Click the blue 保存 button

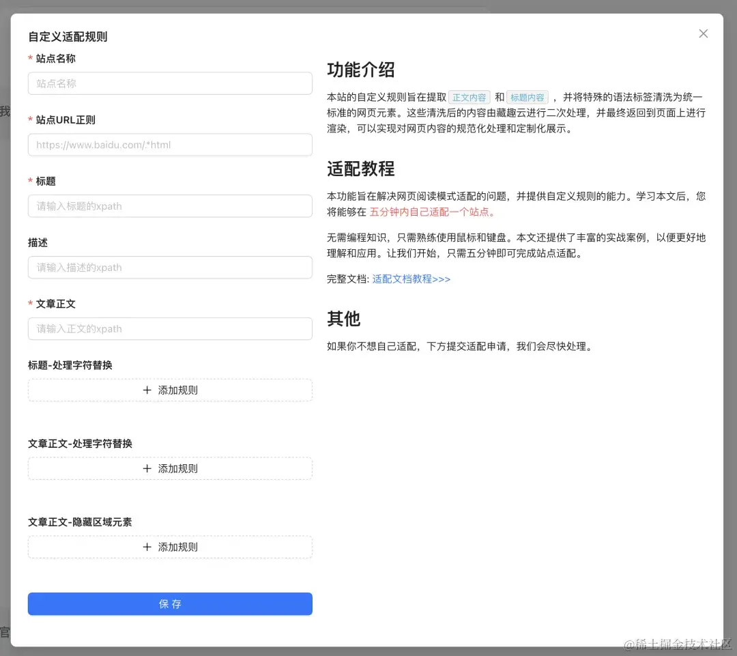tap(169, 603)
